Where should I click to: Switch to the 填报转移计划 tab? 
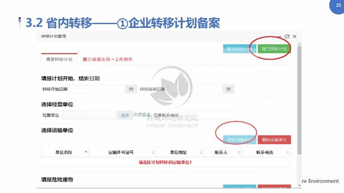click(59, 59)
